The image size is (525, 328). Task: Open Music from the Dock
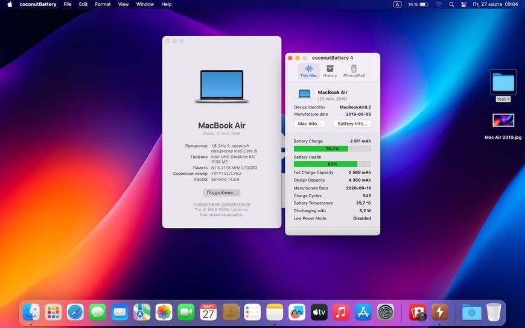341,312
